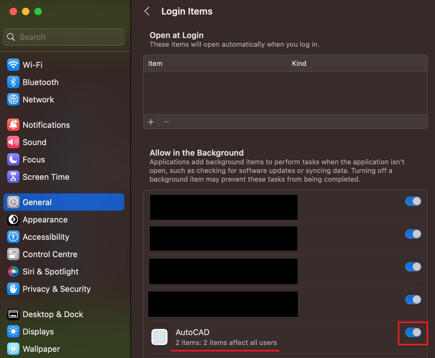Open Network settings
Screen dimensions: 435x358
pos(38,99)
